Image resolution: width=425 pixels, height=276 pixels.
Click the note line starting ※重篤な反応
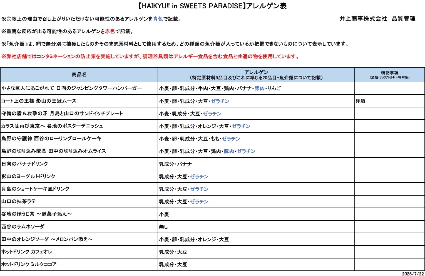68,31
